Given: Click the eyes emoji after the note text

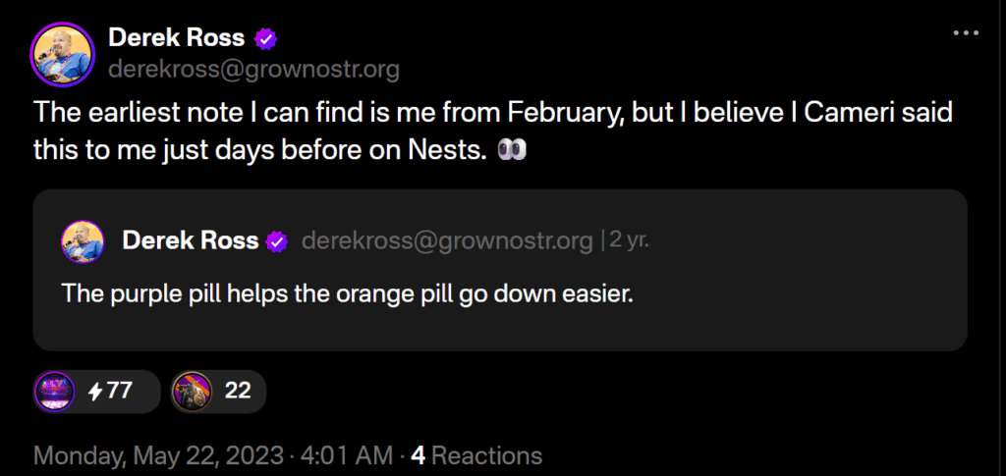Looking at the screenshot, I should (514, 150).
